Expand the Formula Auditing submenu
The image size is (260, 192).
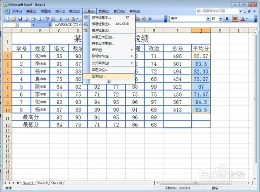[109, 63]
